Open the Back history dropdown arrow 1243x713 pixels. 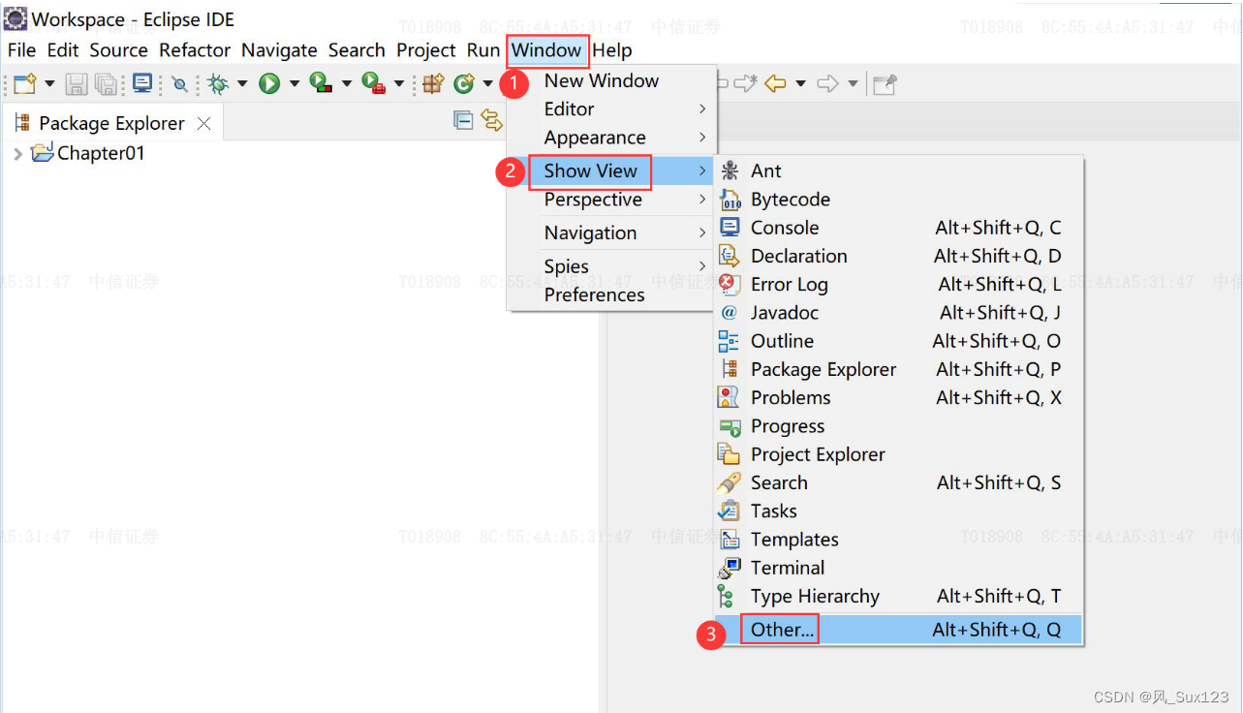800,83
